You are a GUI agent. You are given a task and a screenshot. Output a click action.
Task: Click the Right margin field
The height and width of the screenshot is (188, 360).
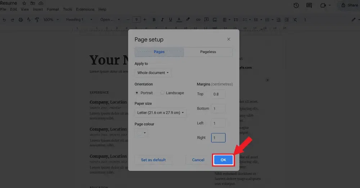tap(219, 138)
